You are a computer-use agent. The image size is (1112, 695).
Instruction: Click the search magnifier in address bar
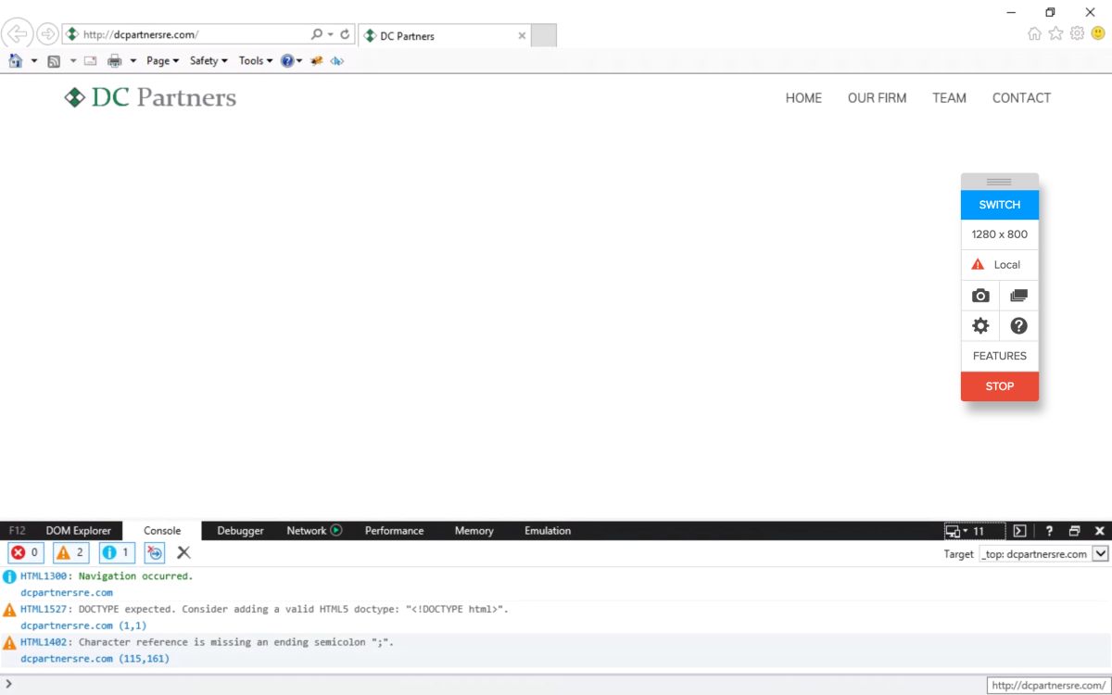pos(317,34)
